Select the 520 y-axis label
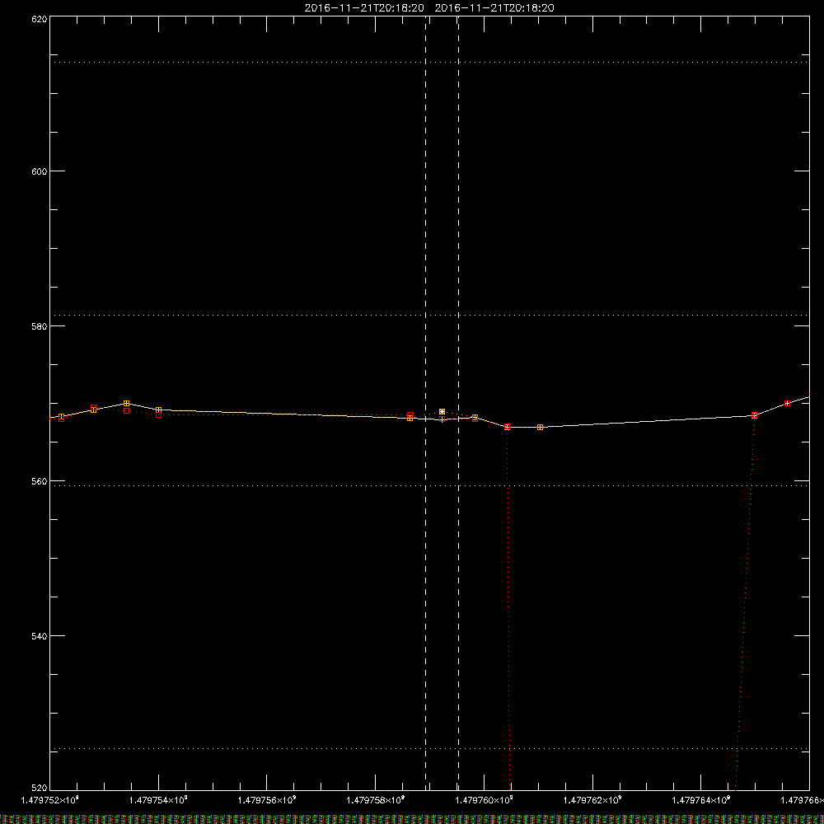The width and height of the screenshot is (824, 824). [x=40, y=788]
